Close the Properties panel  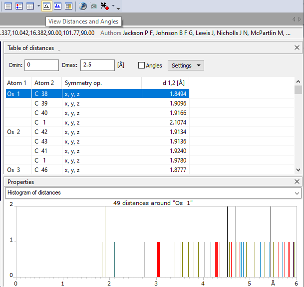click(x=297, y=181)
